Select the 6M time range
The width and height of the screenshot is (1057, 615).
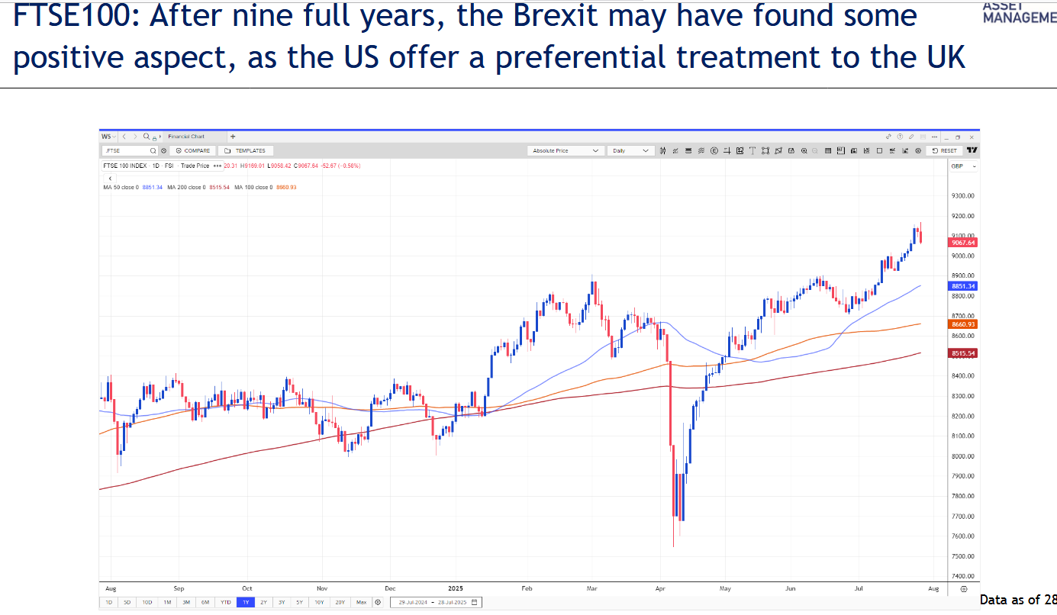coord(205,602)
